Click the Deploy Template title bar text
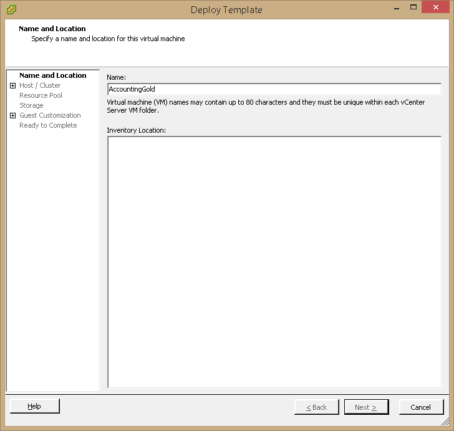454x431 pixels. coord(226,9)
